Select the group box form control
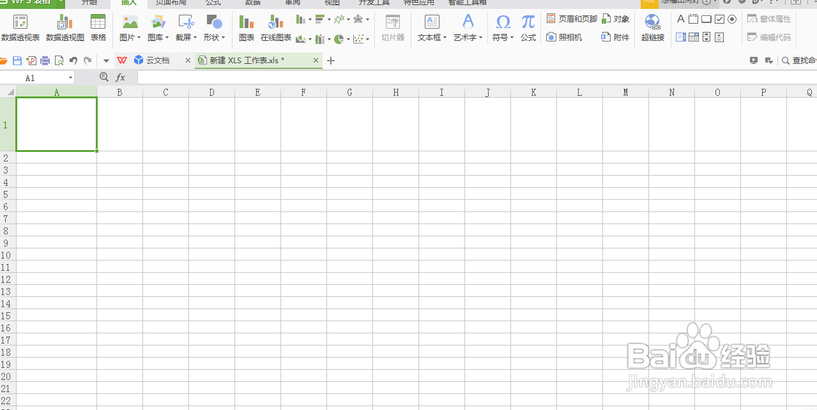Screen dimensions: 817x410 [693, 19]
